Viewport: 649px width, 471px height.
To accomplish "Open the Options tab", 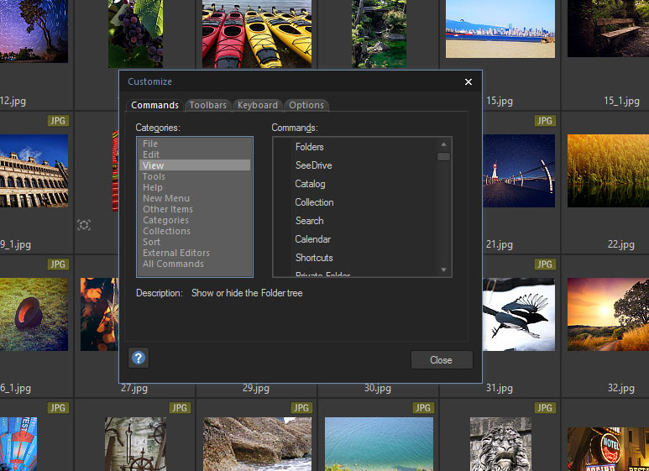I will [x=306, y=105].
